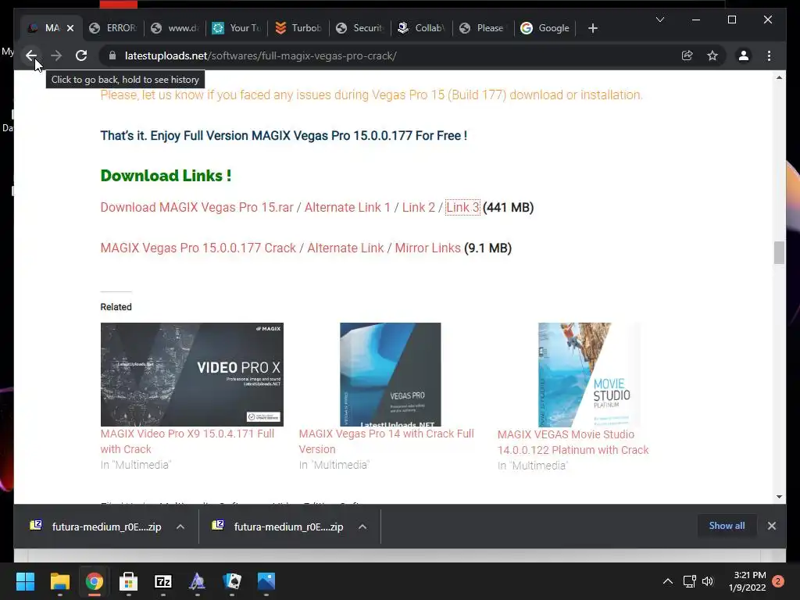Switch to the www.d tab
The width and height of the screenshot is (800, 600).
tap(175, 28)
